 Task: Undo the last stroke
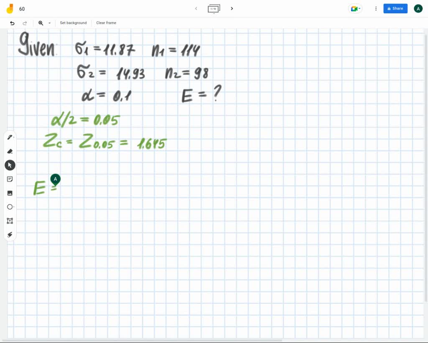tap(12, 23)
